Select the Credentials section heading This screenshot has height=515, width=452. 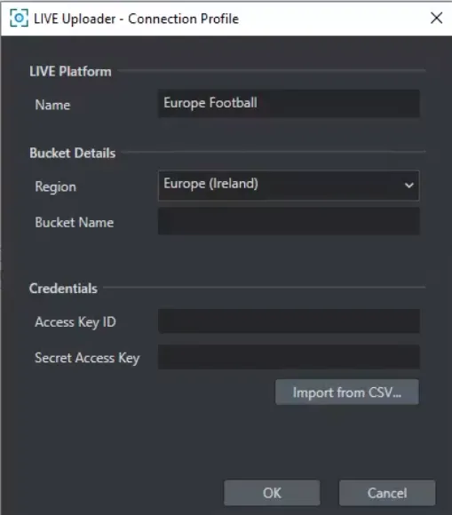click(x=63, y=289)
